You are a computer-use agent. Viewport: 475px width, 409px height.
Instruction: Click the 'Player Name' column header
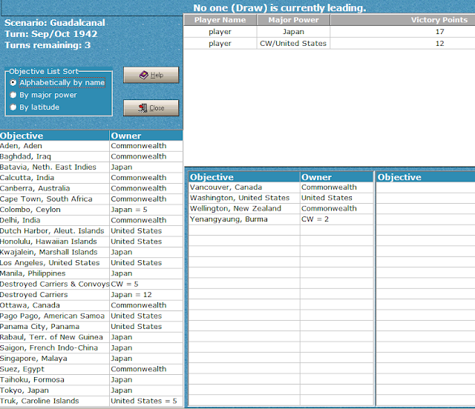(x=220, y=20)
